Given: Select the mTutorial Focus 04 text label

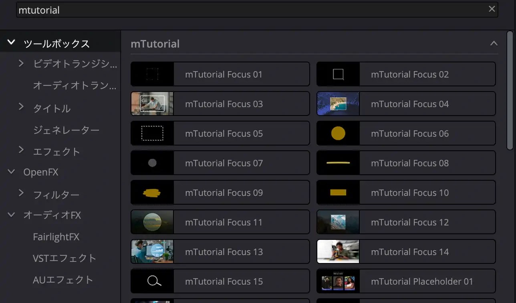Looking at the screenshot, I should (x=410, y=104).
